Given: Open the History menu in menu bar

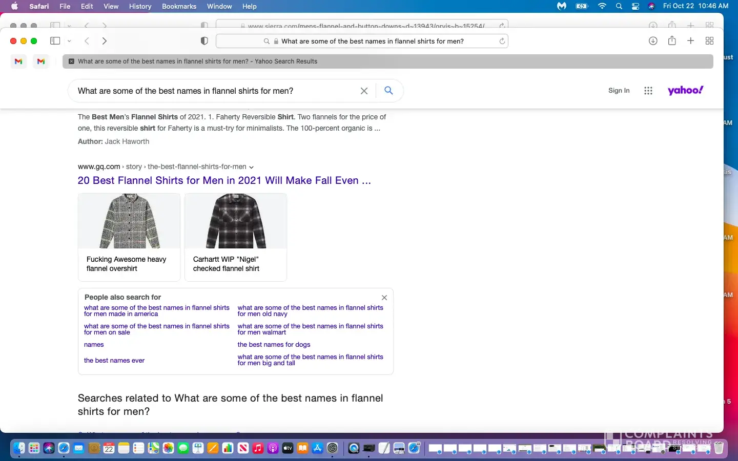Looking at the screenshot, I should [140, 6].
